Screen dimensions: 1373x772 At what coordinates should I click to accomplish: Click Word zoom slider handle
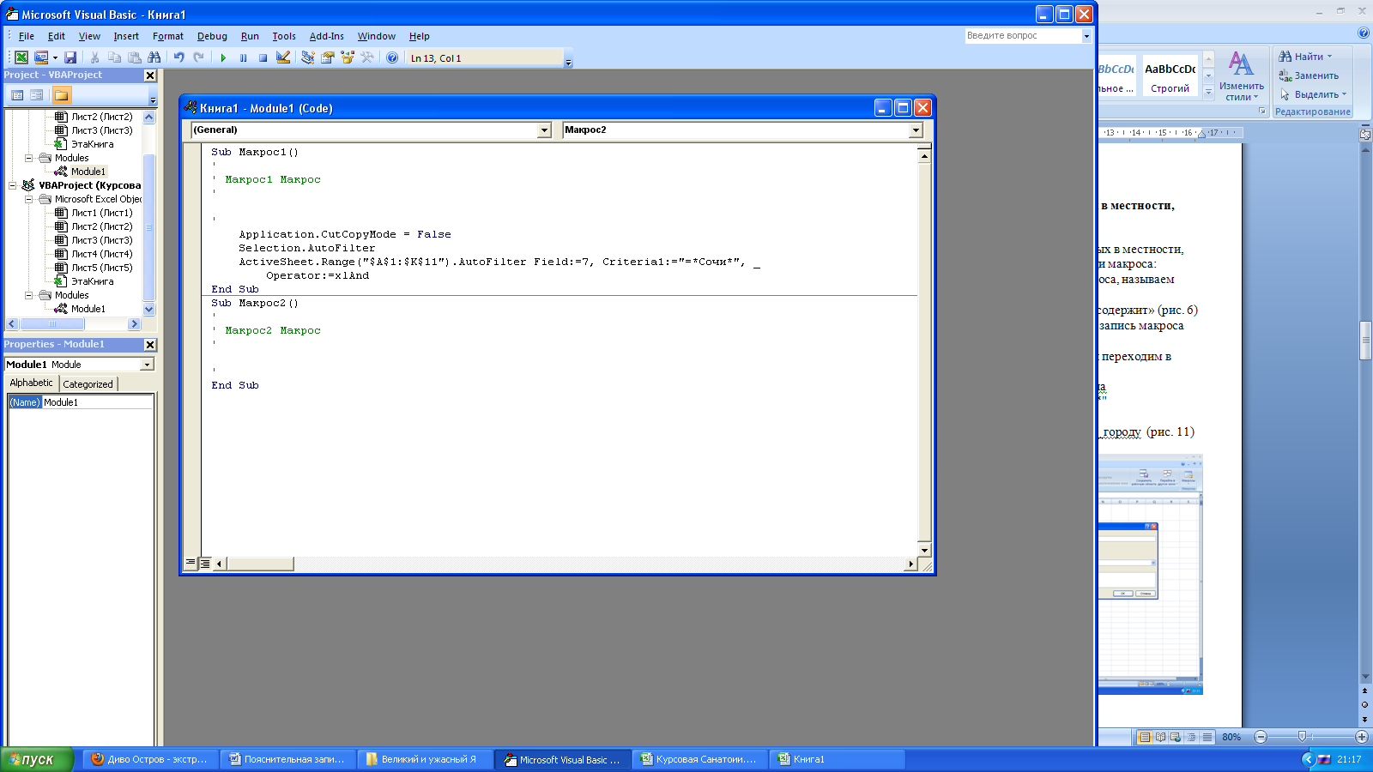1302,737
